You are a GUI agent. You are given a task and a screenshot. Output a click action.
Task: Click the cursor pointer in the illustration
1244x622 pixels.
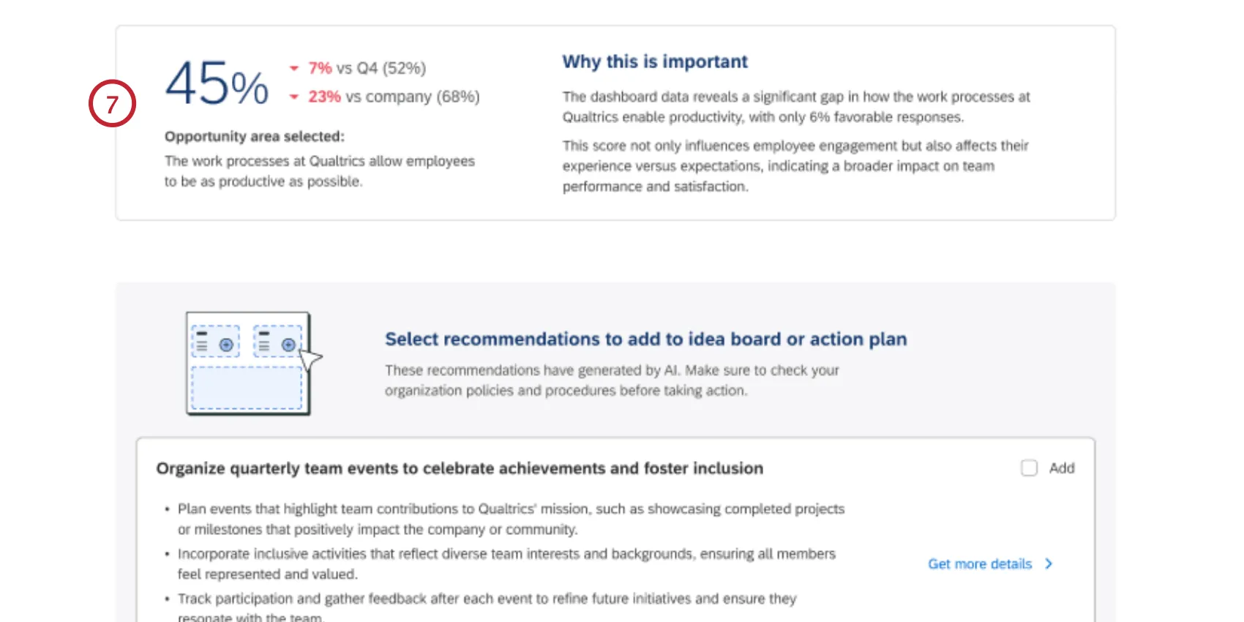click(x=310, y=359)
